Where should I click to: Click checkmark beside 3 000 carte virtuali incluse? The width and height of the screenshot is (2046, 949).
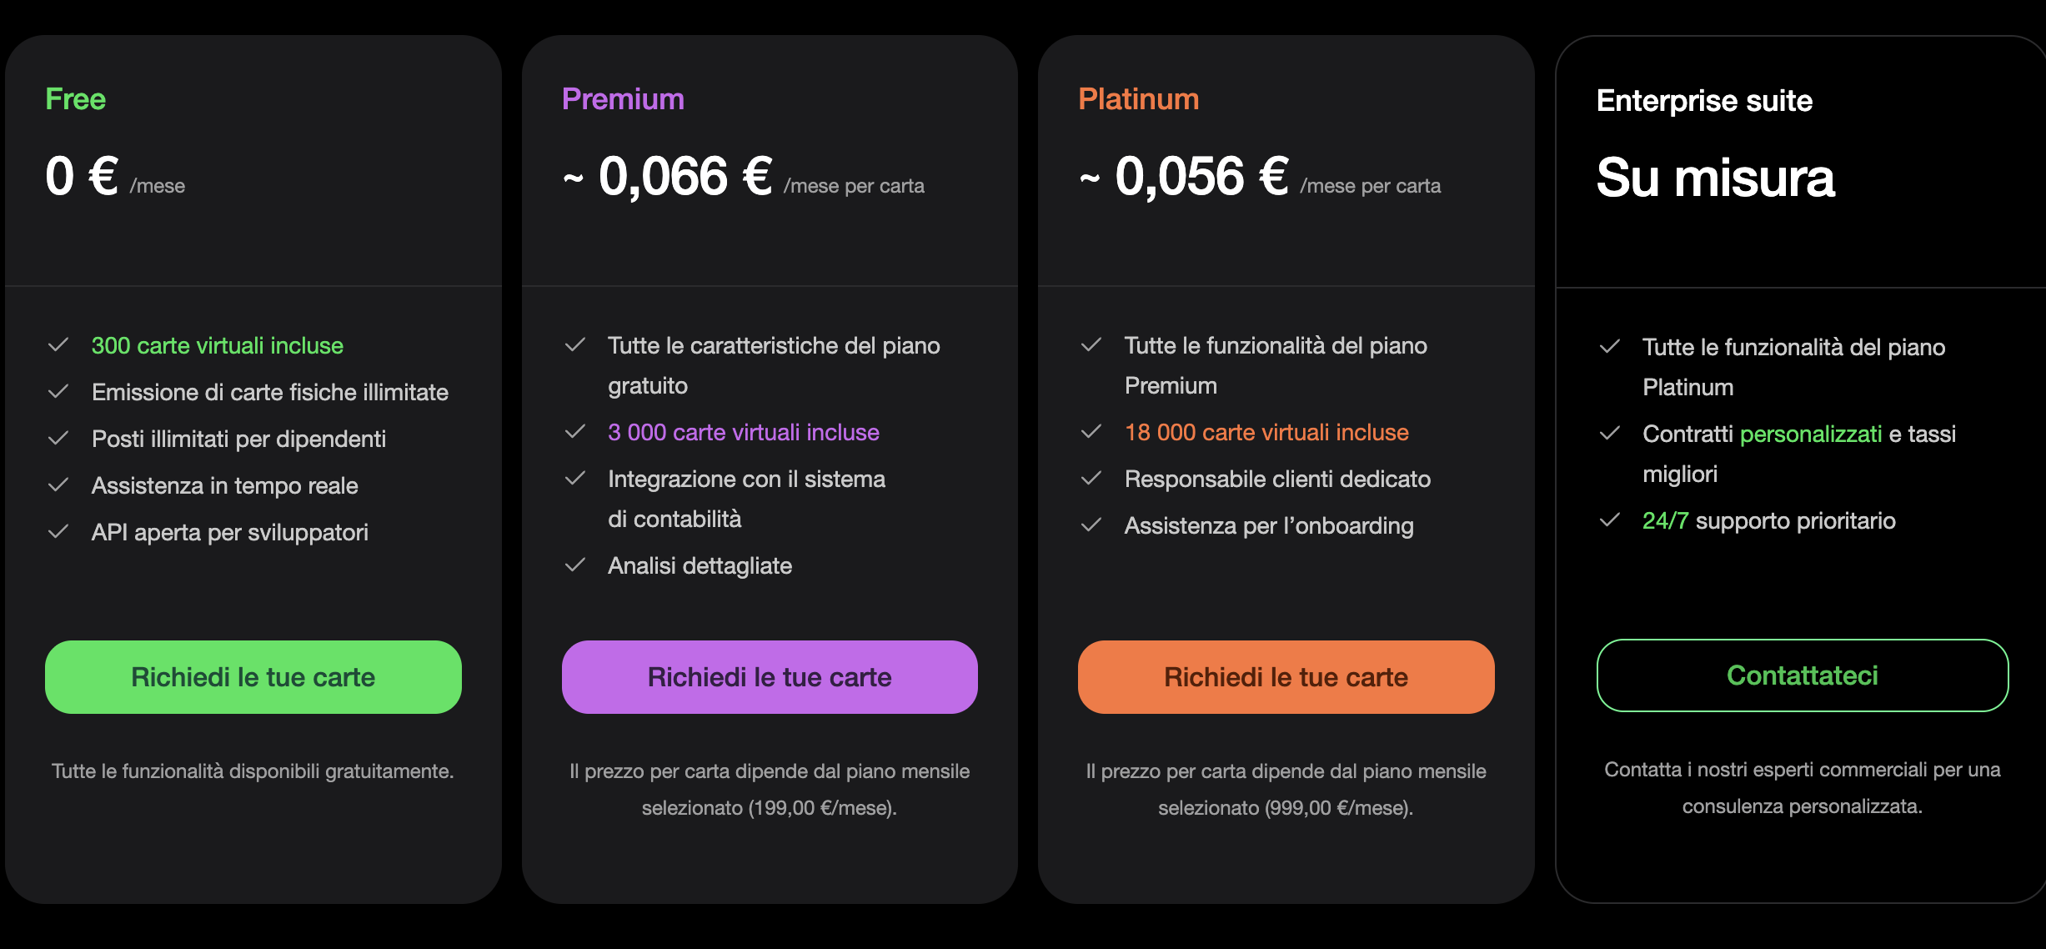(x=575, y=432)
